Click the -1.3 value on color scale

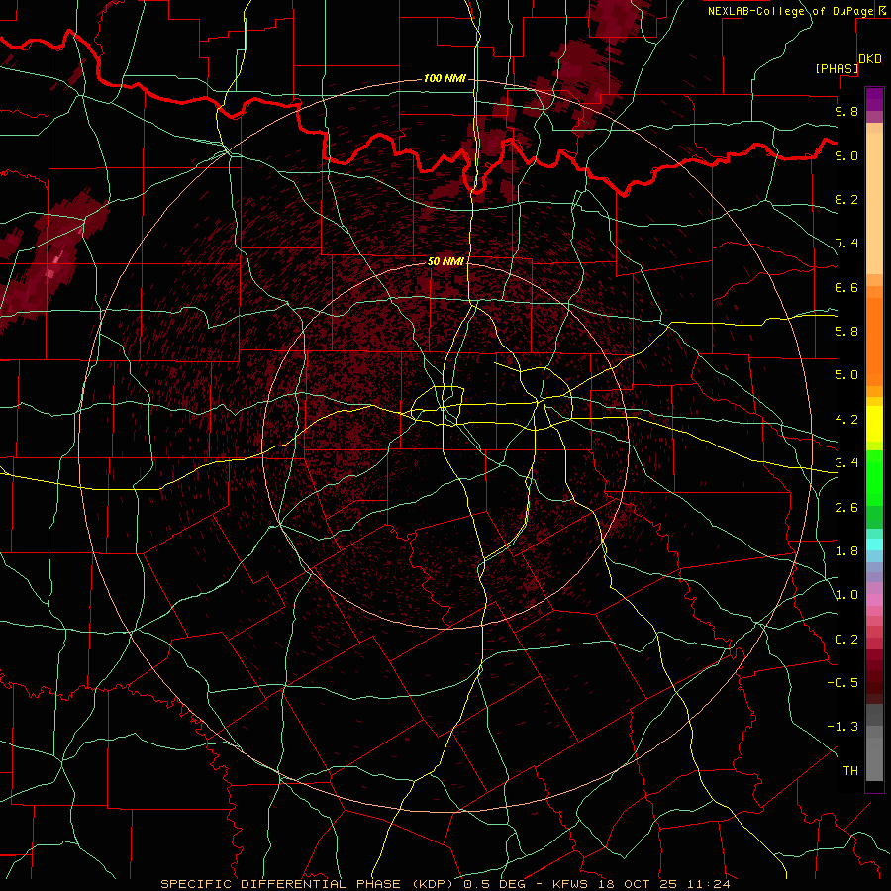tap(842, 727)
